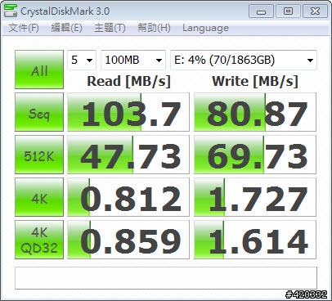Expand the 100MB test size dropdown

coord(133,60)
